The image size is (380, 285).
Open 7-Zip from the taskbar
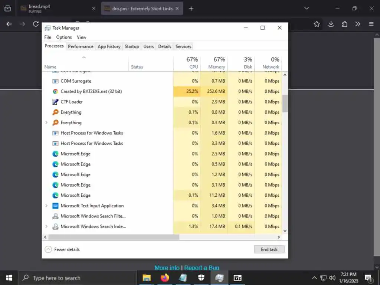pos(237,278)
